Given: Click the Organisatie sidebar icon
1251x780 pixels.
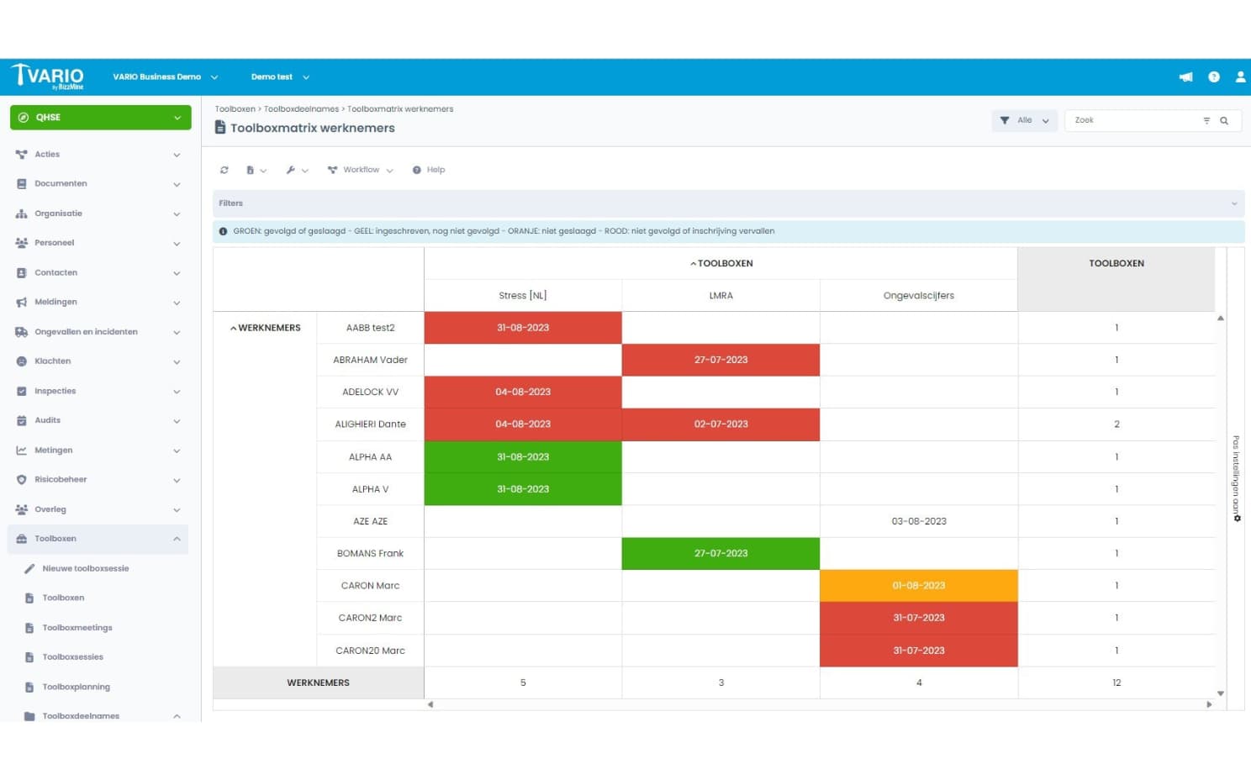Looking at the screenshot, I should tap(22, 213).
